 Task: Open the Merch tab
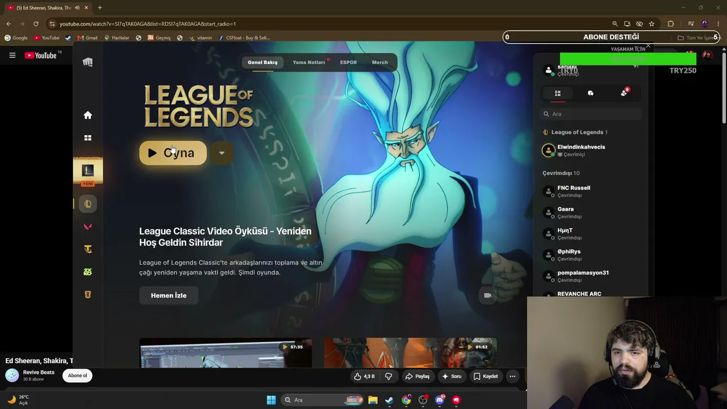point(380,62)
